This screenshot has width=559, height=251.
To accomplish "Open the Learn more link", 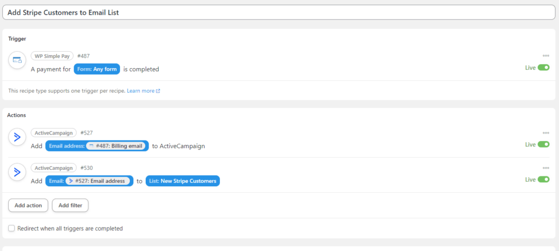I will 140,91.
